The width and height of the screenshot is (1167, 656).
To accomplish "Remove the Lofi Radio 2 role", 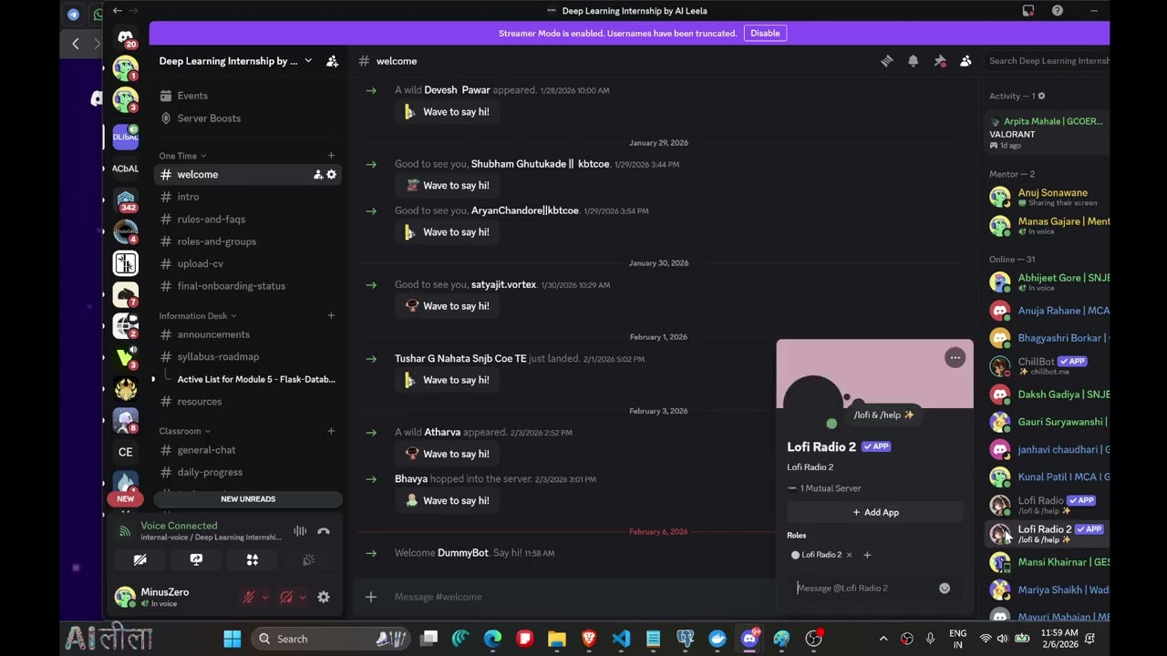I will click(849, 555).
